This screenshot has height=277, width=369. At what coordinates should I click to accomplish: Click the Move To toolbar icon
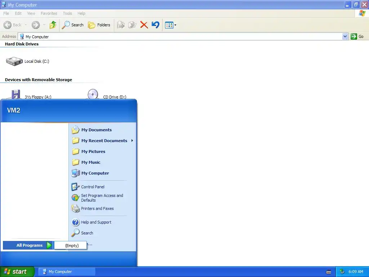121,25
